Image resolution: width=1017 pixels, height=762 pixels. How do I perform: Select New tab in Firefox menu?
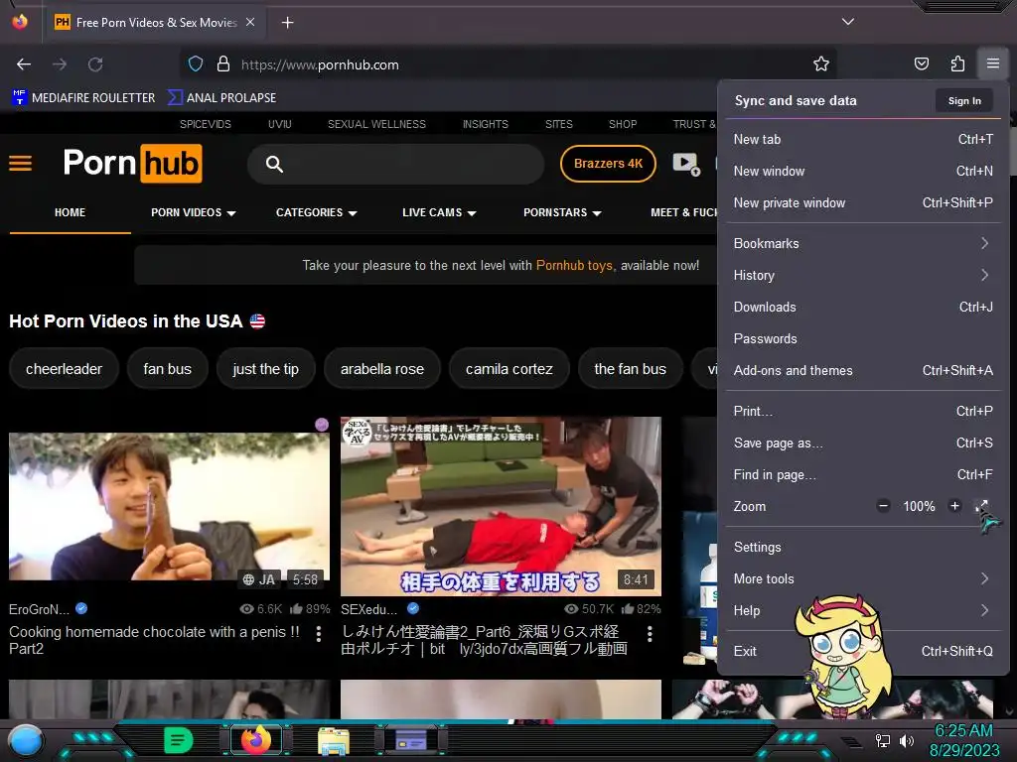click(x=863, y=139)
